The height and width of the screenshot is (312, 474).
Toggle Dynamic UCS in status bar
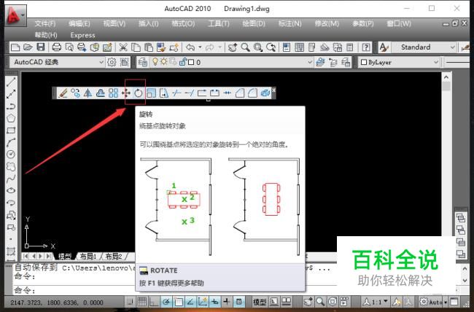[203, 301]
